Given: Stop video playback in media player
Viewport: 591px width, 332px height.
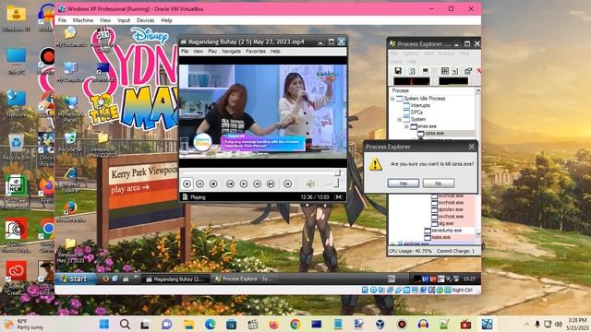Looking at the screenshot, I should [213, 184].
